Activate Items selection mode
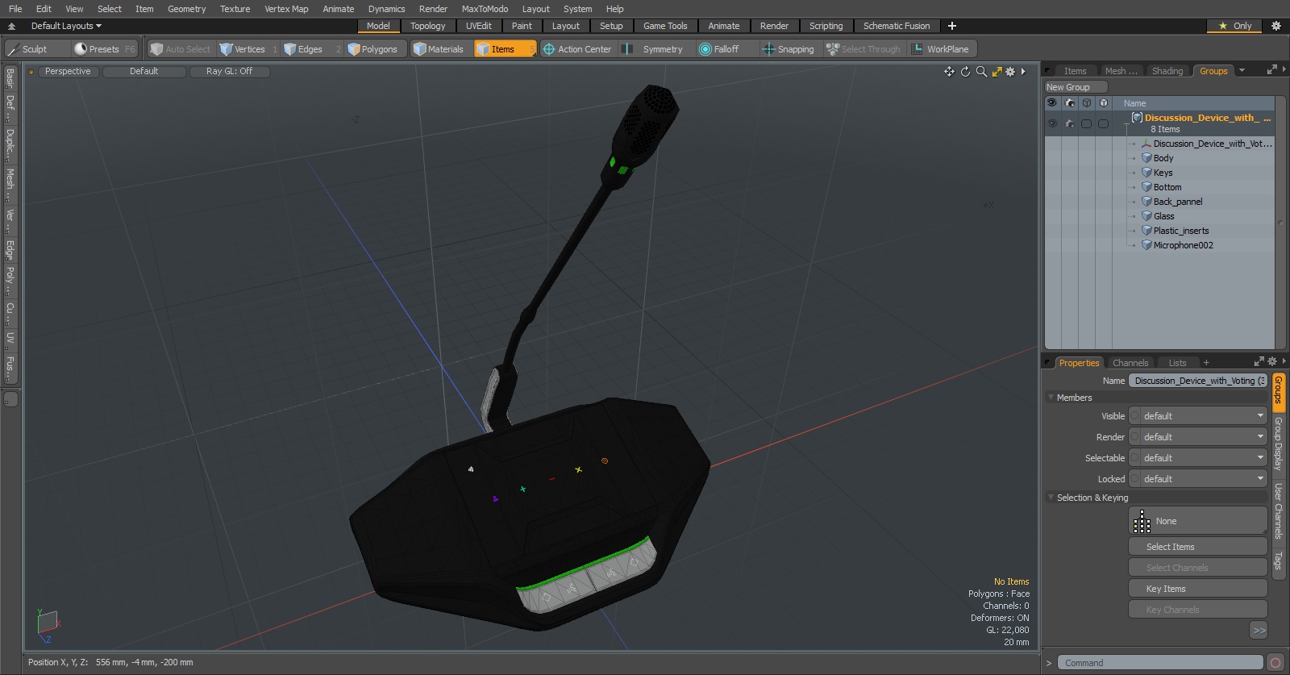The height and width of the screenshot is (675, 1290). pos(505,49)
